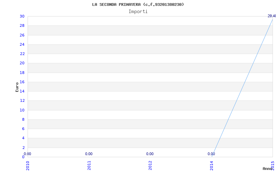The height and width of the screenshot is (172, 276).
Task: Click the 22 y-axis tick label
Action: click(22, 54)
